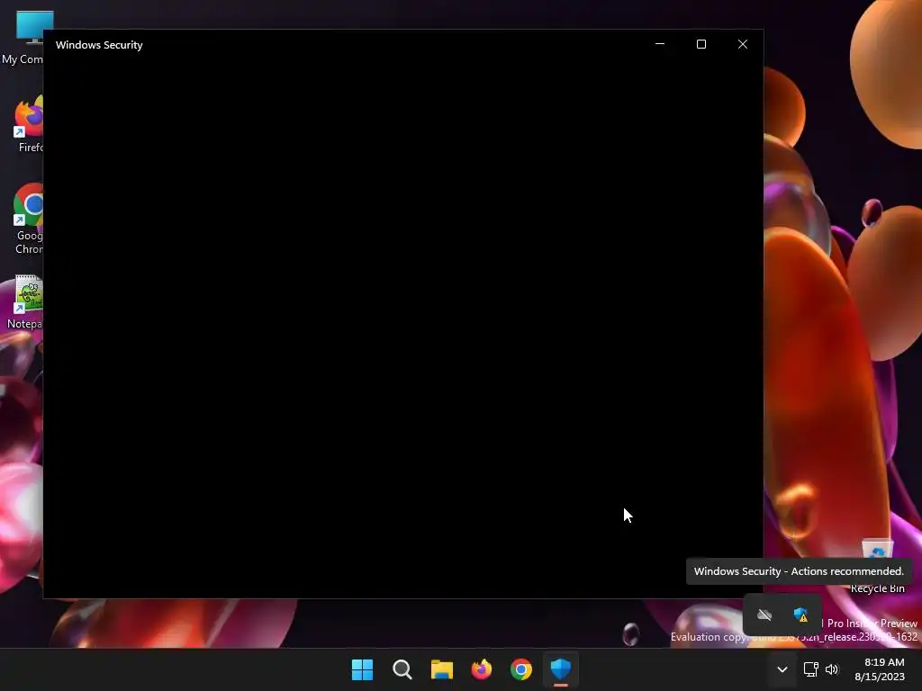
Task: Minimize the Windows Security window
Action: (660, 44)
